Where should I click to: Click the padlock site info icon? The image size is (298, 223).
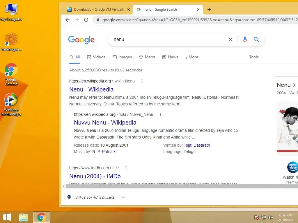point(98,20)
